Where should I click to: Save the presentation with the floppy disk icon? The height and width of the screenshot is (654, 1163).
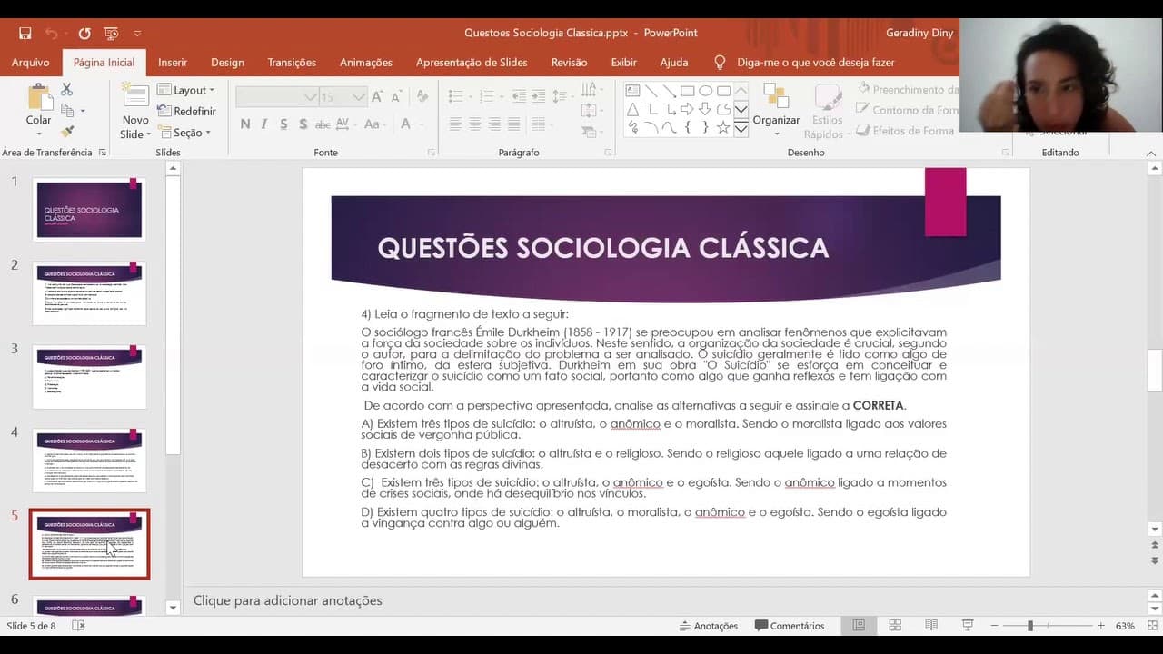[x=25, y=33]
